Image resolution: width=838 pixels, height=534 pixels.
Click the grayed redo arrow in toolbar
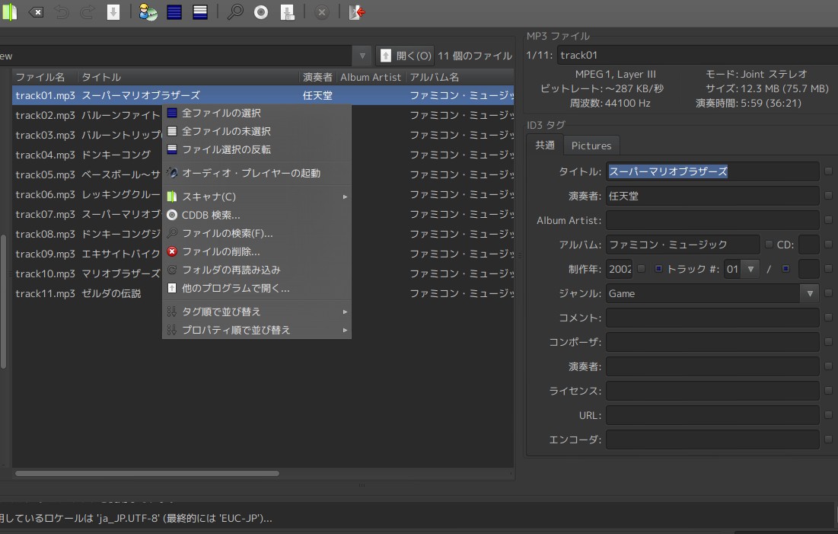coord(87,12)
